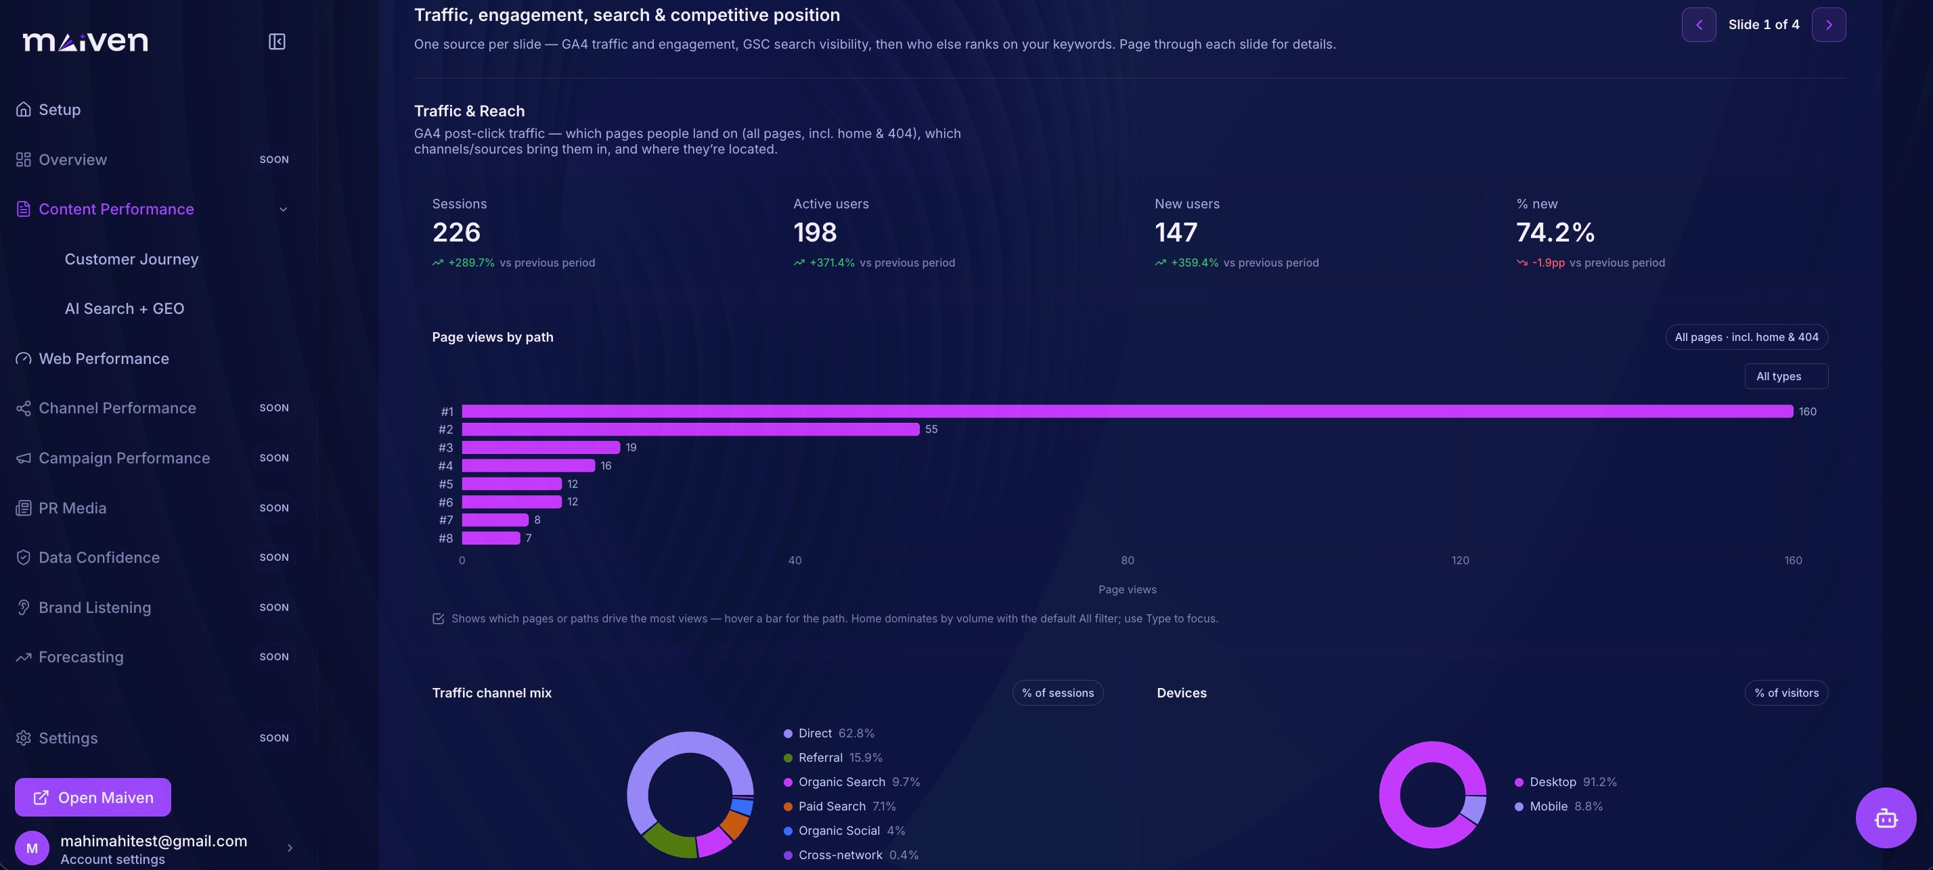
Task: Click the #1 bar in page views chart
Action: (1127, 411)
